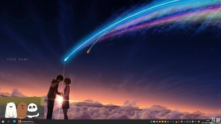The width and height of the screenshot is (221, 124).
Task: Open the NVIDIA tray icon
Action: click(171, 122)
